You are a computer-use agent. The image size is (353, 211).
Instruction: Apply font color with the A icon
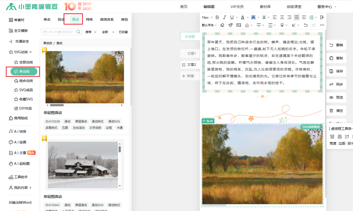click(x=243, y=17)
